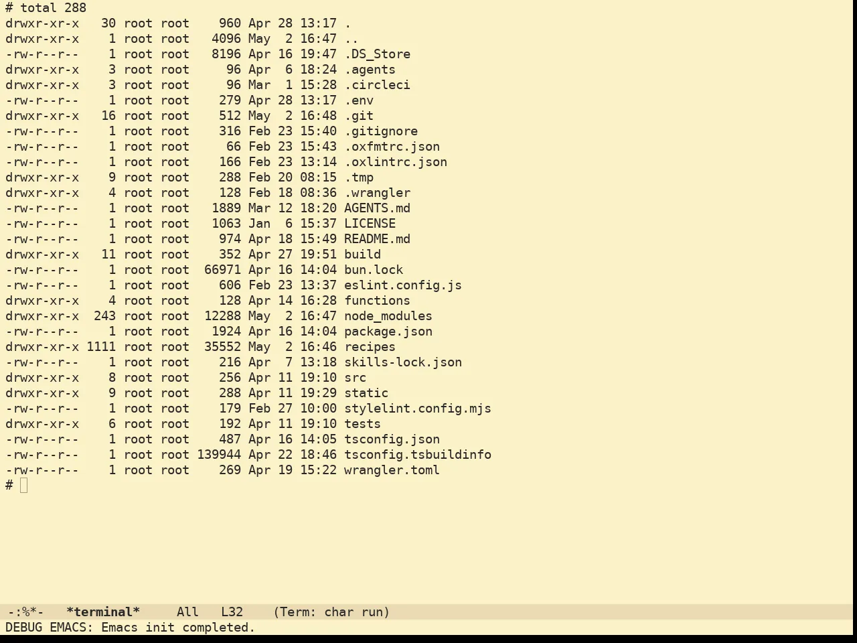
Task: Click the 'Emacs init completed.' echo message
Action: coord(178,628)
